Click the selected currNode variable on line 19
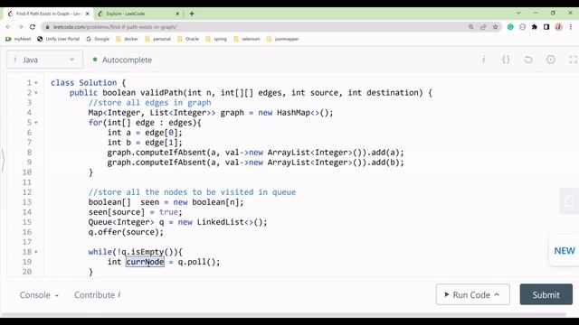Screen dimensions: 579x325 (x=145, y=262)
